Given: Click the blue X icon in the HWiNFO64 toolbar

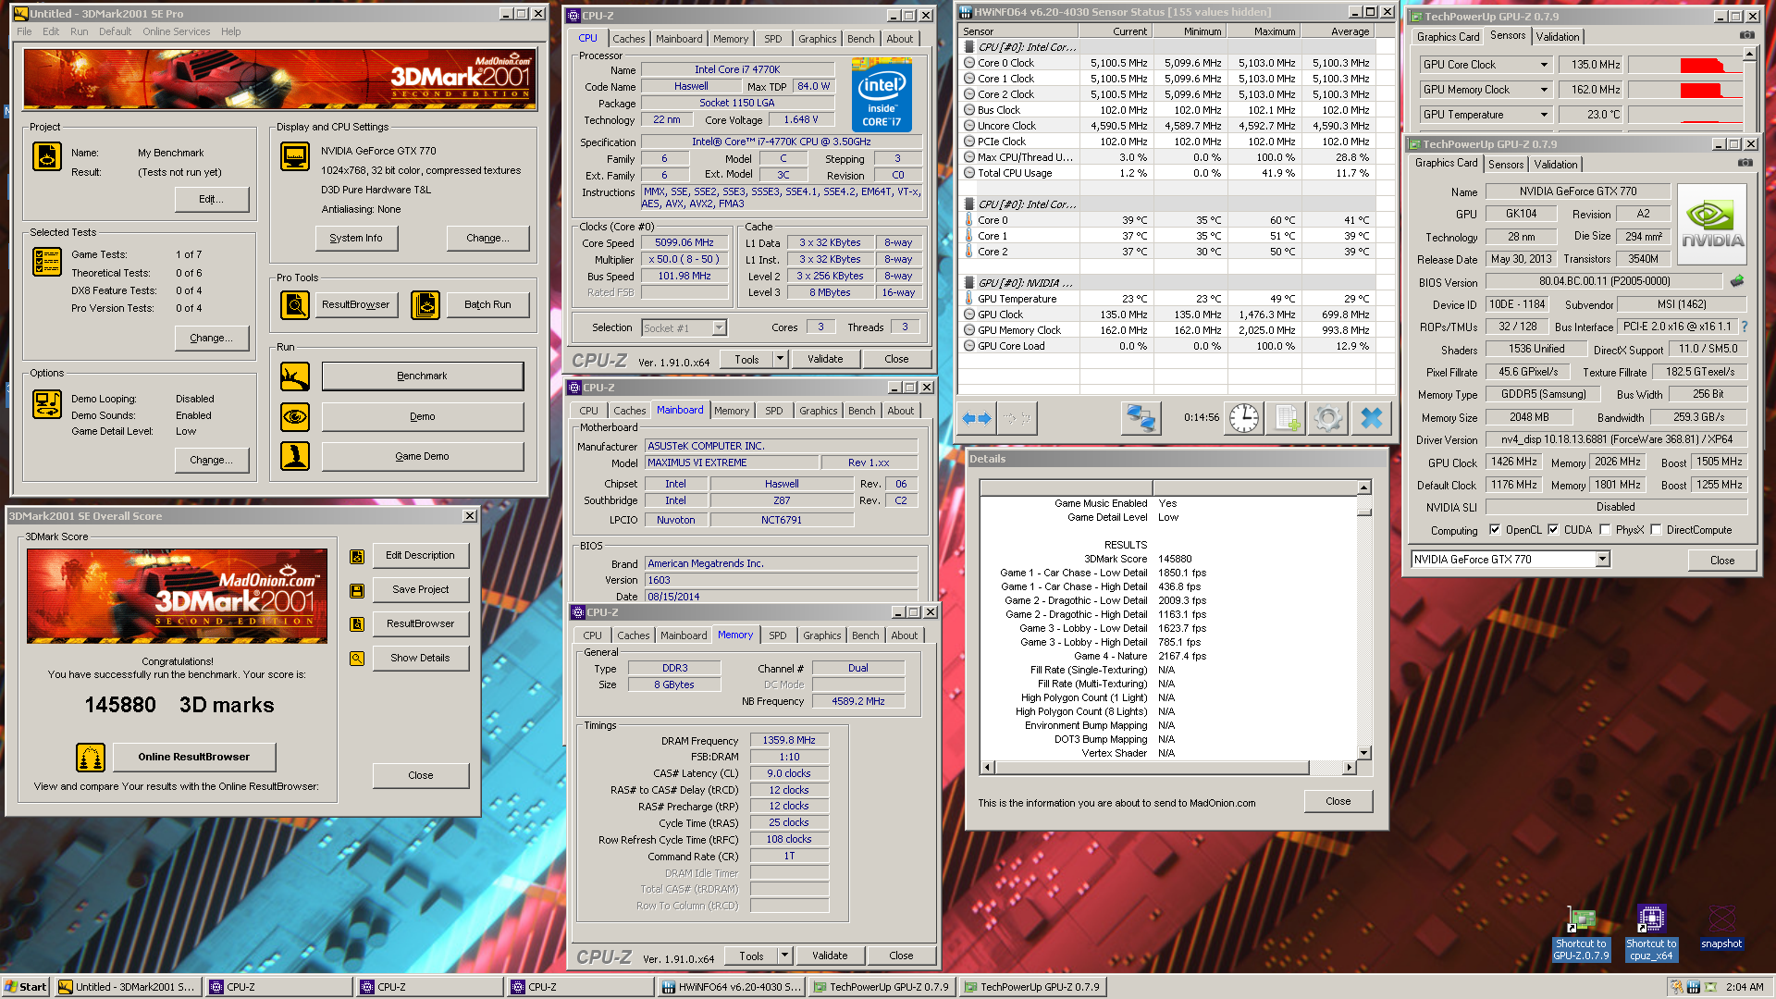Looking at the screenshot, I should [x=1371, y=418].
